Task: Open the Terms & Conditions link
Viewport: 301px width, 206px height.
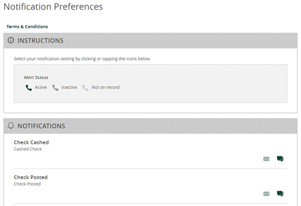Action: click(x=27, y=27)
